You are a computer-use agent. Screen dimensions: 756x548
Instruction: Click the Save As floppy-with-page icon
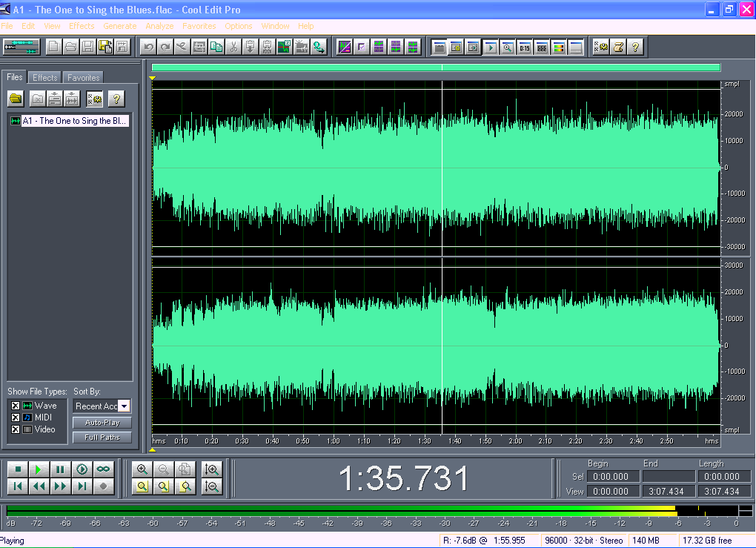pos(105,47)
